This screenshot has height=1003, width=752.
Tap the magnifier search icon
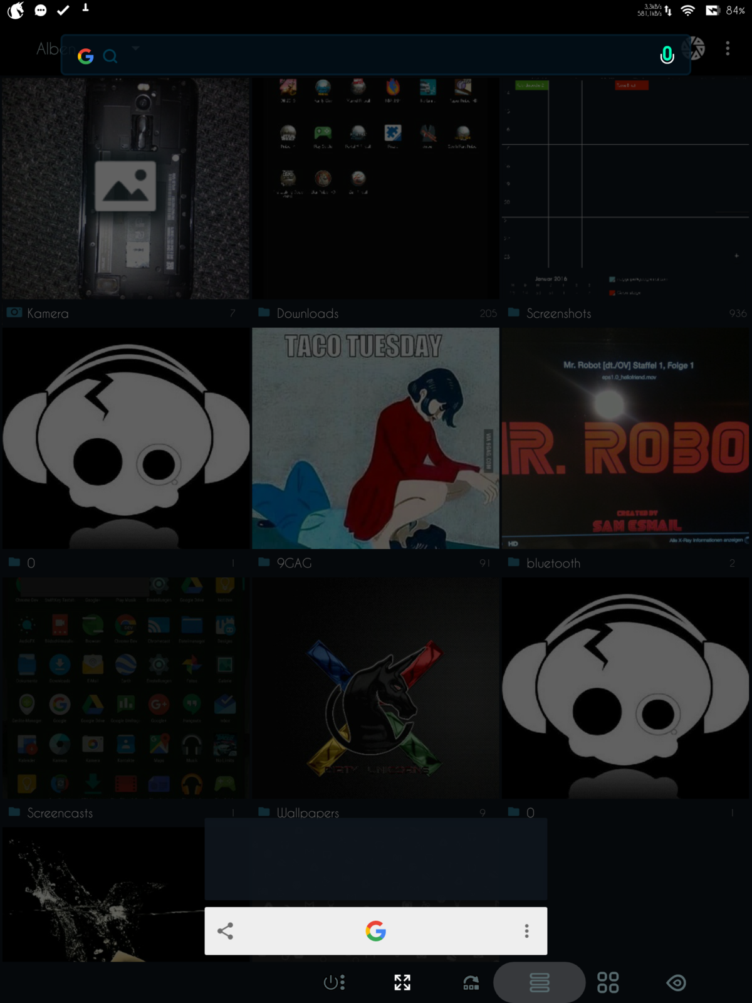(110, 56)
